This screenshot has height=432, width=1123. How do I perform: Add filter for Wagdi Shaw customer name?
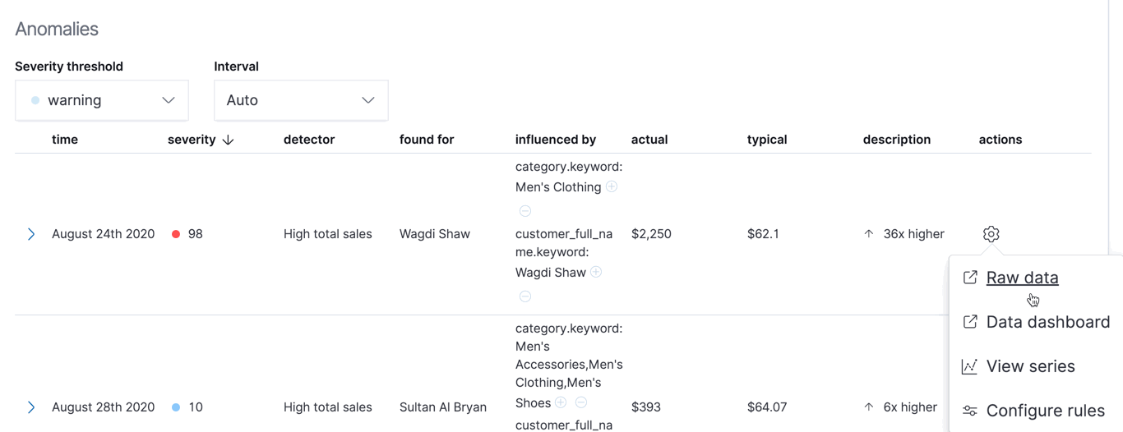(596, 273)
